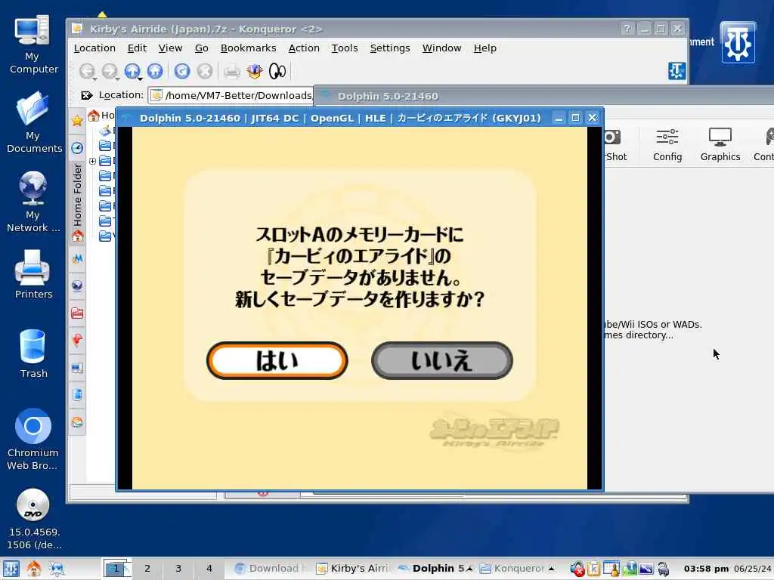Click the Forward arrow in Konqueror toolbar
774x580 pixels.
coord(109,71)
